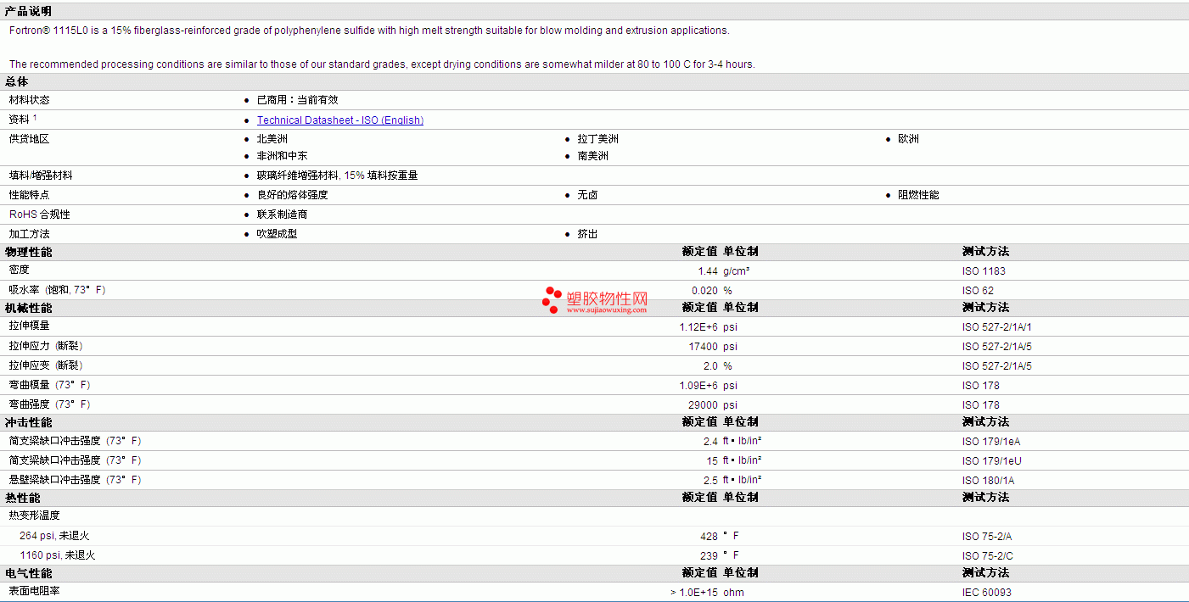Click the 供货地区 row label

point(30,139)
